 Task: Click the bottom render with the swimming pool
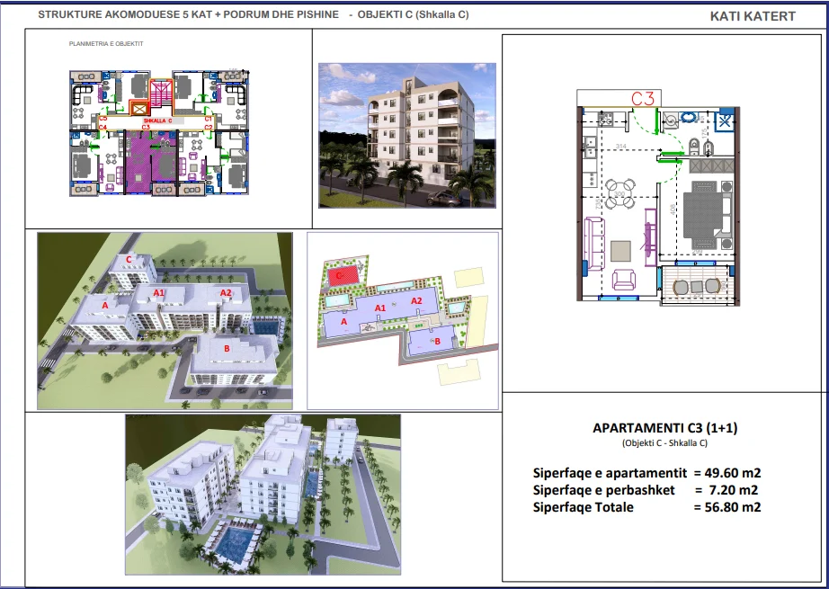pyautogui.click(x=263, y=495)
